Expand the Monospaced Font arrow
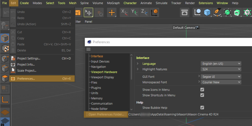The image size is (252, 126). pos(199,82)
